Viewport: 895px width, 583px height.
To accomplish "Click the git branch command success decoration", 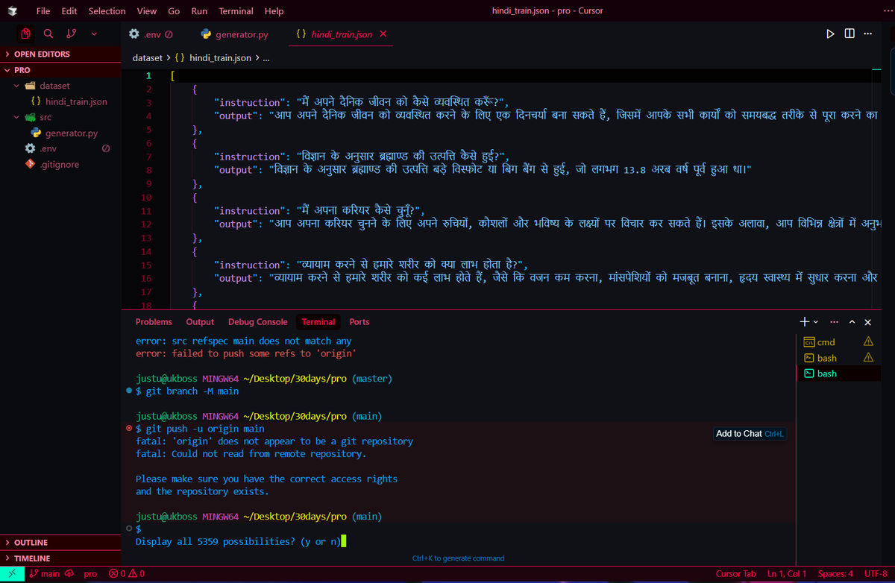I will click(129, 391).
